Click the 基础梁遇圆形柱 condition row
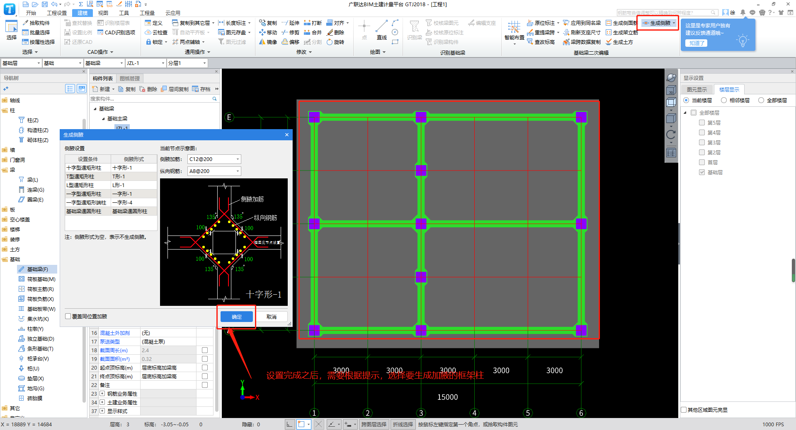The height and width of the screenshot is (430, 796). (x=111, y=211)
